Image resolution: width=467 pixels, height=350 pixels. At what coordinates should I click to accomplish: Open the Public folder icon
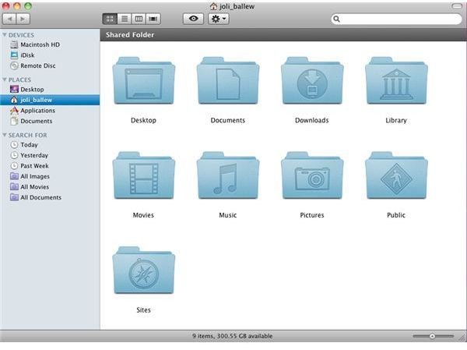pos(396,175)
